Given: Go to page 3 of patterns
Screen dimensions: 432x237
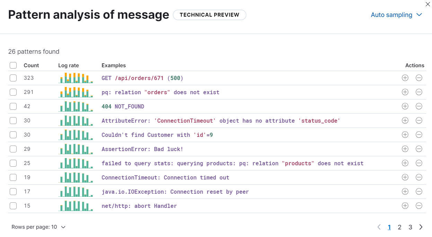Looking at the screenshot, I should point(410,227).
